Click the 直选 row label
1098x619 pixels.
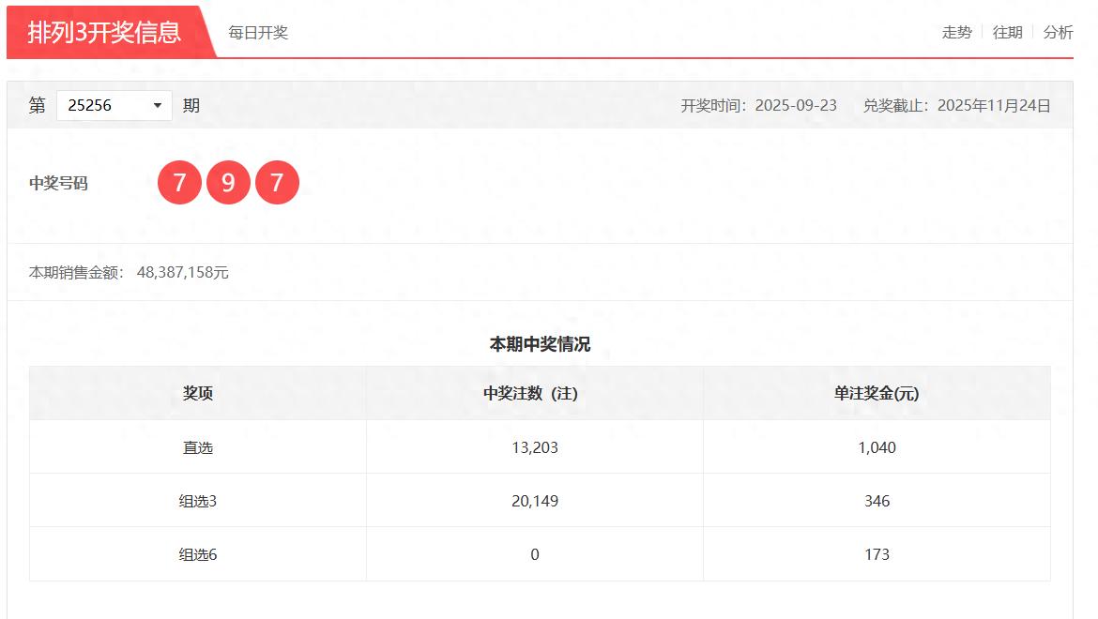tap(197, 447)
